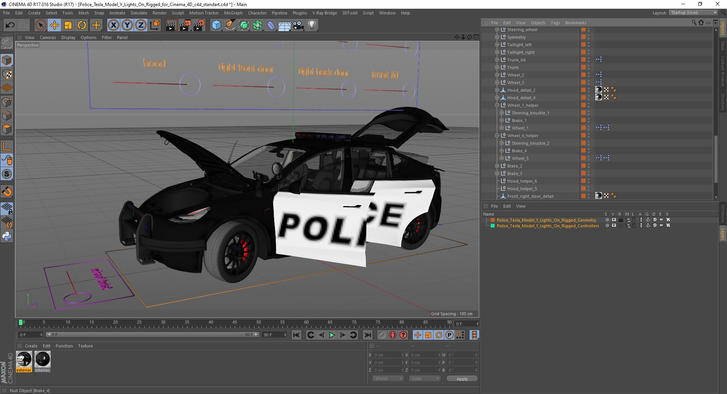Switch to Texture mode
The image size is (727, 394).
pos(7,74)
